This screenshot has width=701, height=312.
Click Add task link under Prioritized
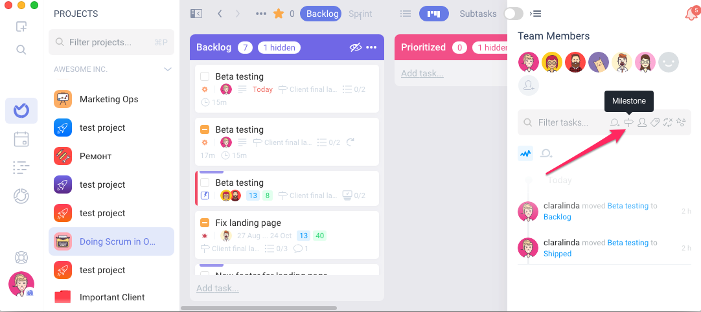(422, 73)
